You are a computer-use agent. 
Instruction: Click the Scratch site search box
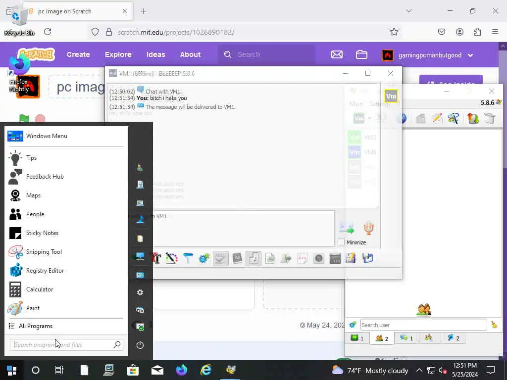tap(266, 54)
